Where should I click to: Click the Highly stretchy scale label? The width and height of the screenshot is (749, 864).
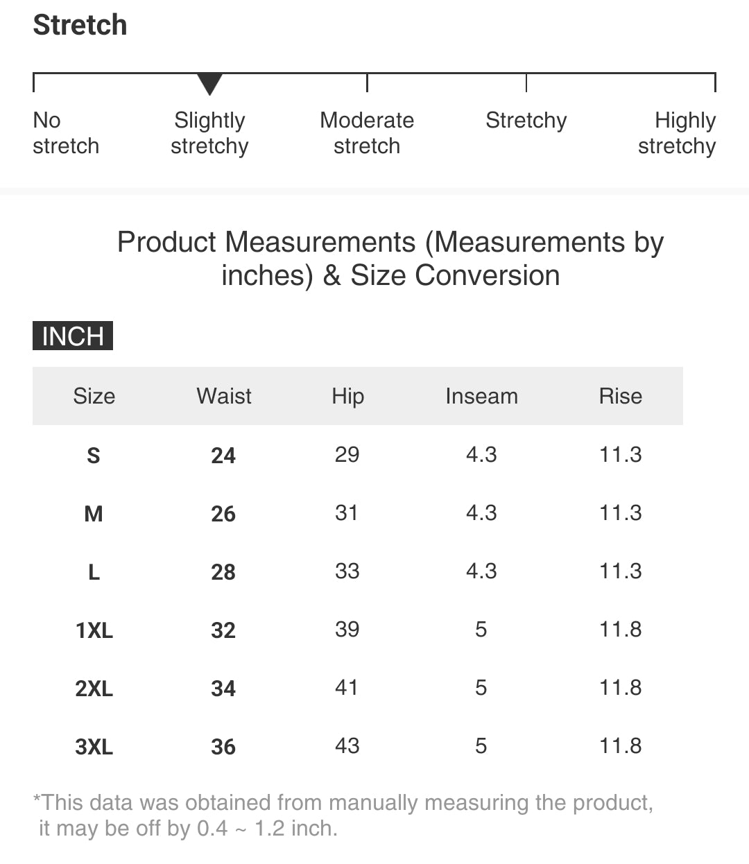(677, 133)
